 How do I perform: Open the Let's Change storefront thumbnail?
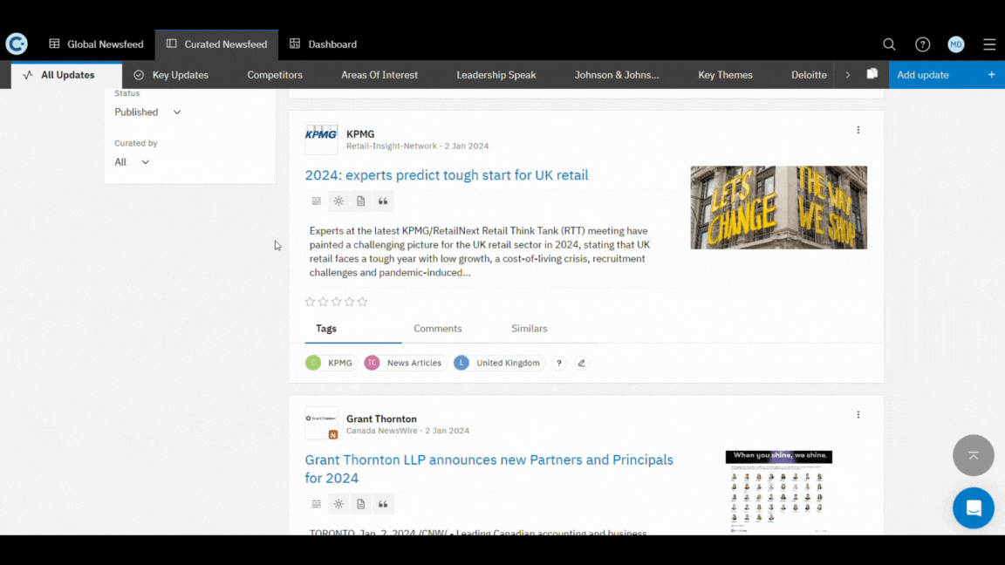point(779,208)
